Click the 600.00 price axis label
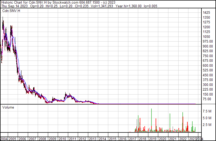 pos(208,65)
